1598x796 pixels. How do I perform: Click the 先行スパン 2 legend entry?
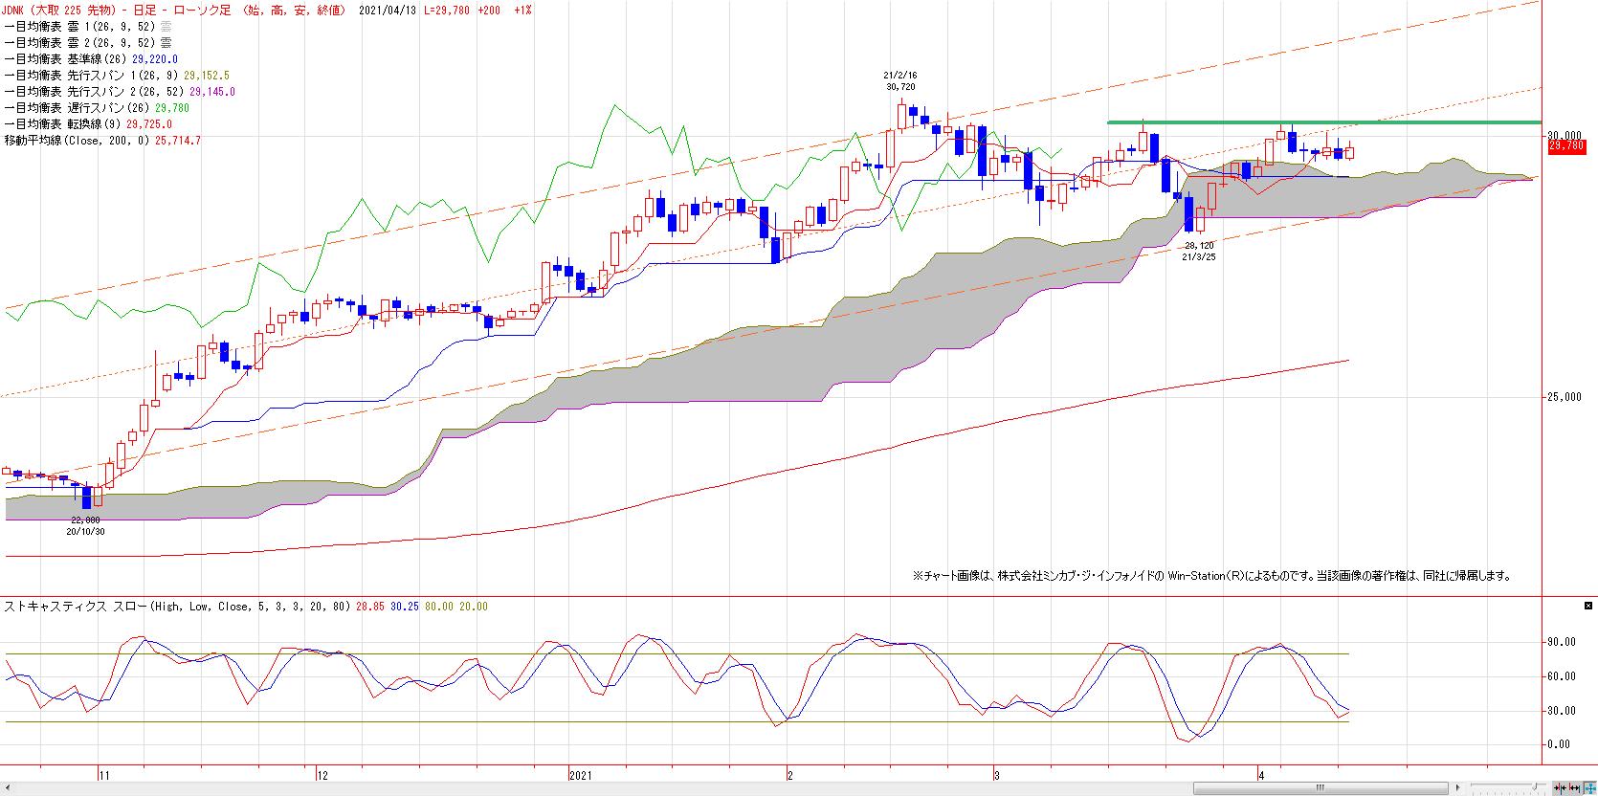click(x=120, y=92)
